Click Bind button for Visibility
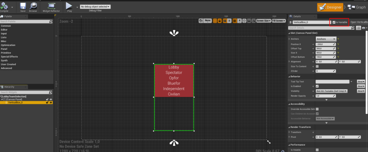Screen dimensions: 368x152 tap(361, 91)
